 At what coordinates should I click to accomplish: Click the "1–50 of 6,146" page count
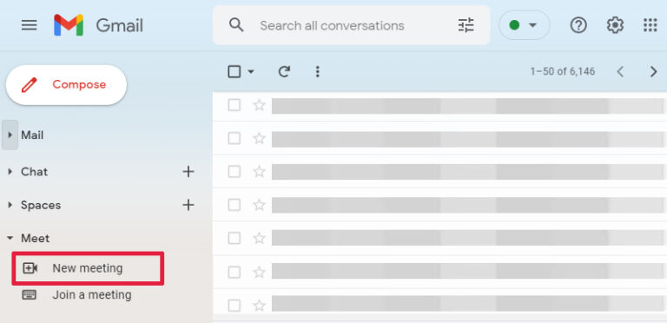(x=563, y=71)
